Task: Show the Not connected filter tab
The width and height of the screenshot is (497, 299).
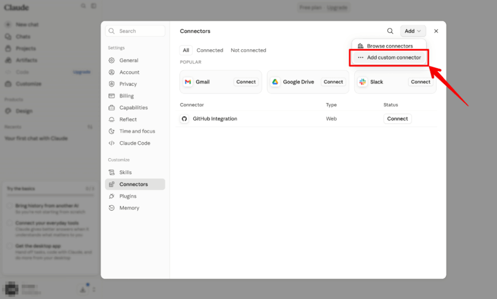Action: coord(248,50)
